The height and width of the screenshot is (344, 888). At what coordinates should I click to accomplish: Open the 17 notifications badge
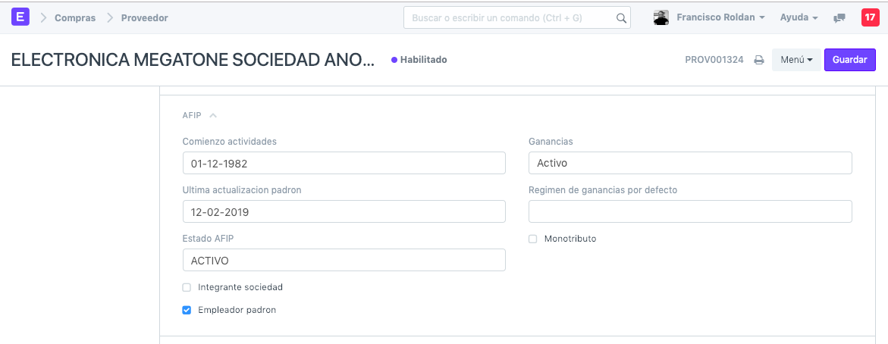(x=870, y=17)
